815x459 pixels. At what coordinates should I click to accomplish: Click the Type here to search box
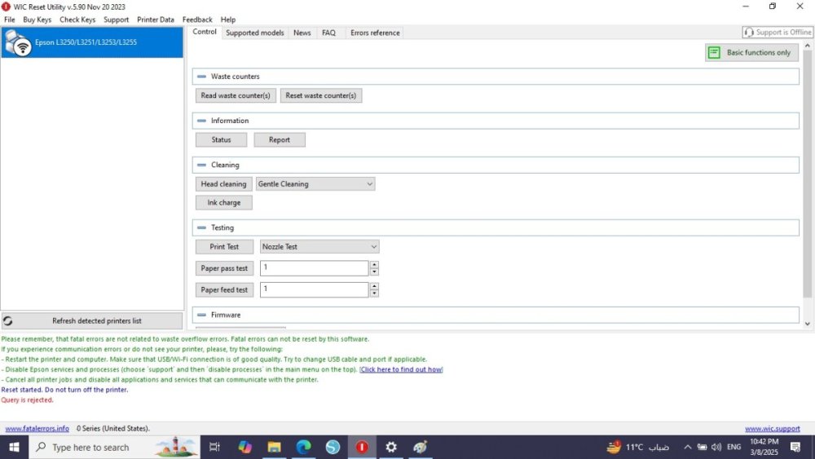pos(114,447)
